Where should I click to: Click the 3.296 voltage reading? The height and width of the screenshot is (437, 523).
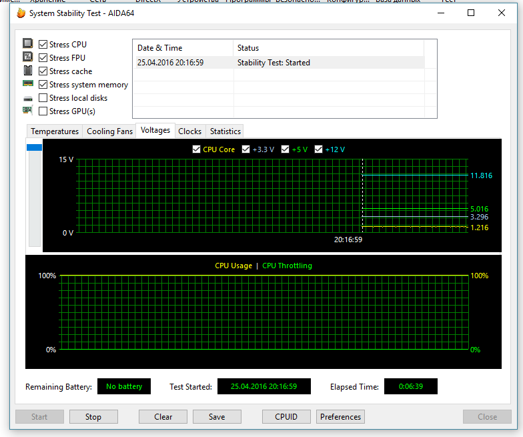click(479, 217)
